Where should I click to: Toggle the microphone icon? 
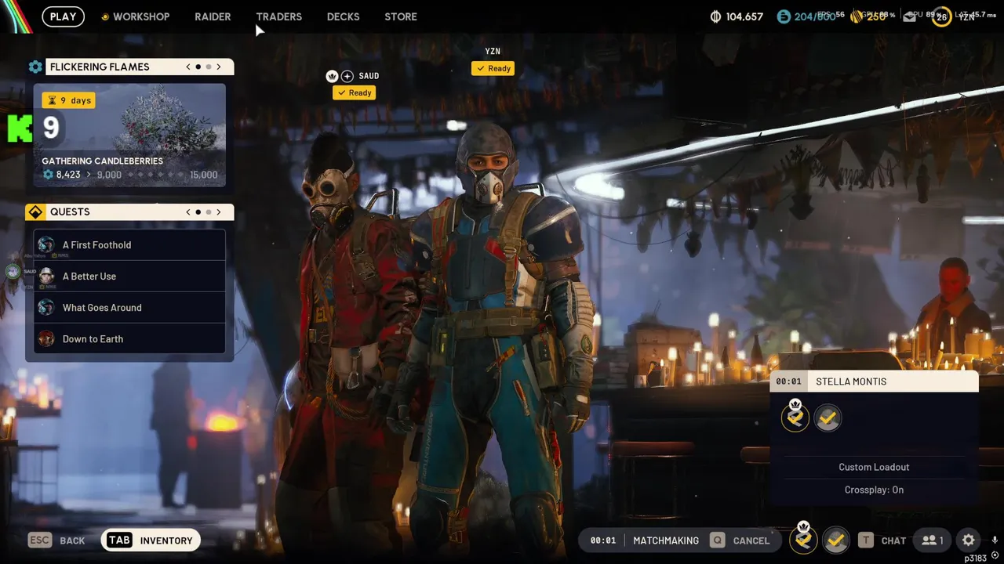(995, 540)
